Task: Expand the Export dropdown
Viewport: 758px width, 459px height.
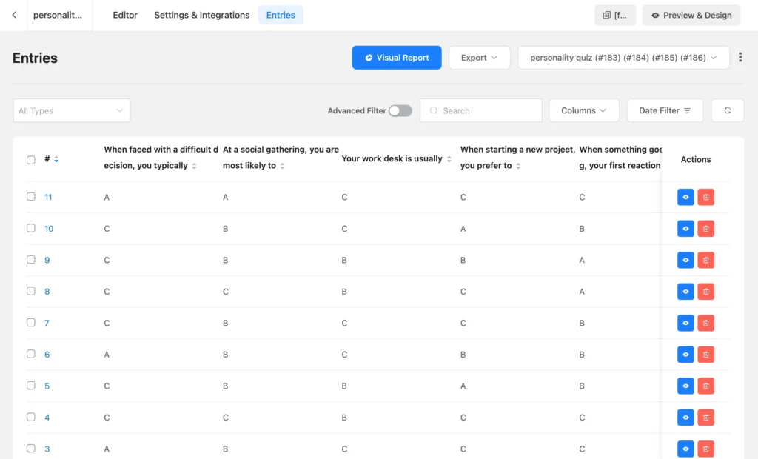Action: click(479, 58)
